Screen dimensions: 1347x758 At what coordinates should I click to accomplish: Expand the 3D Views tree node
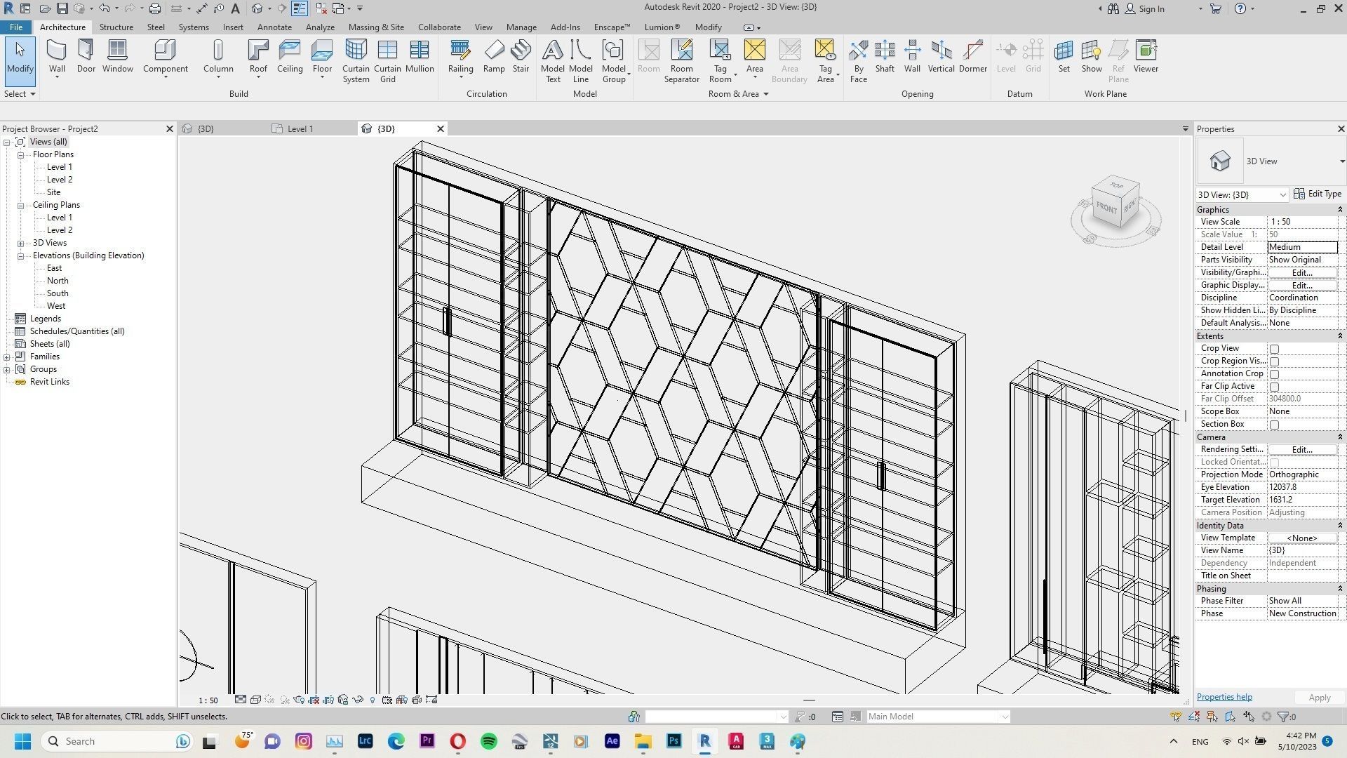coord(21,243)
